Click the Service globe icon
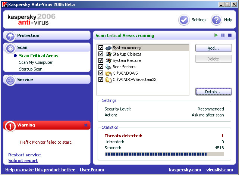 [x=10, y=80]
